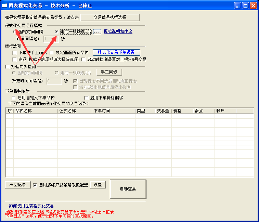Click the 价格 column header
The image size is (259, 222).
coord(182,111)
